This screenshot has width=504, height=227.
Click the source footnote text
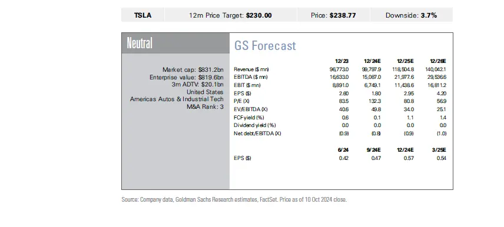point(234,200)
